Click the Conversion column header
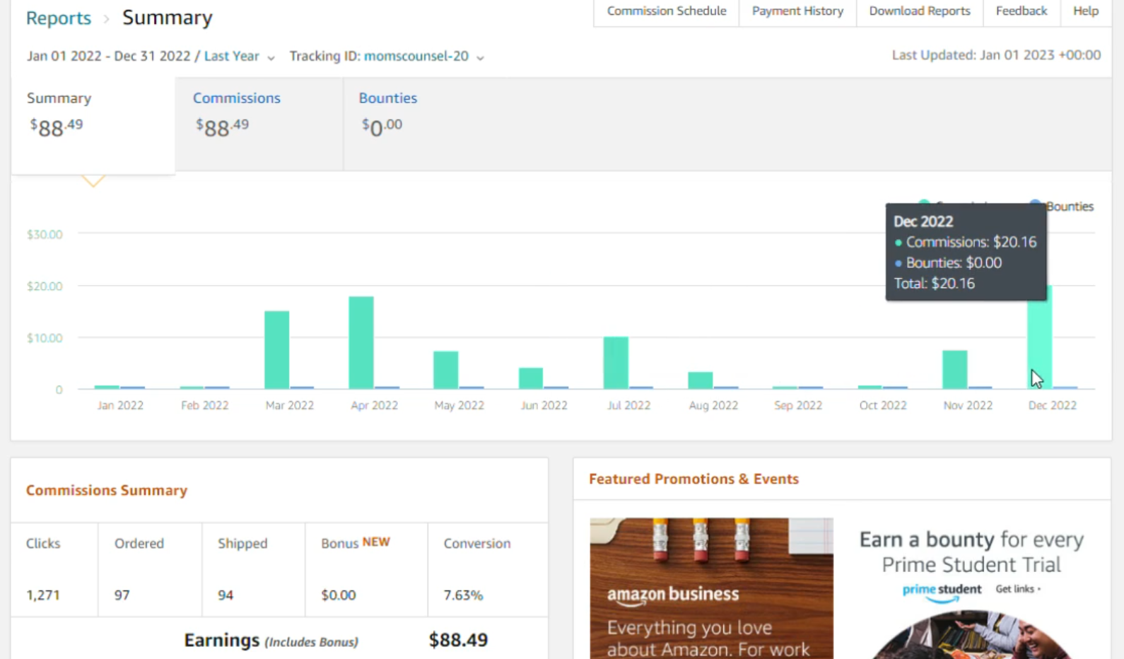Screen dimensions: 1124x659 click(477, 543)
